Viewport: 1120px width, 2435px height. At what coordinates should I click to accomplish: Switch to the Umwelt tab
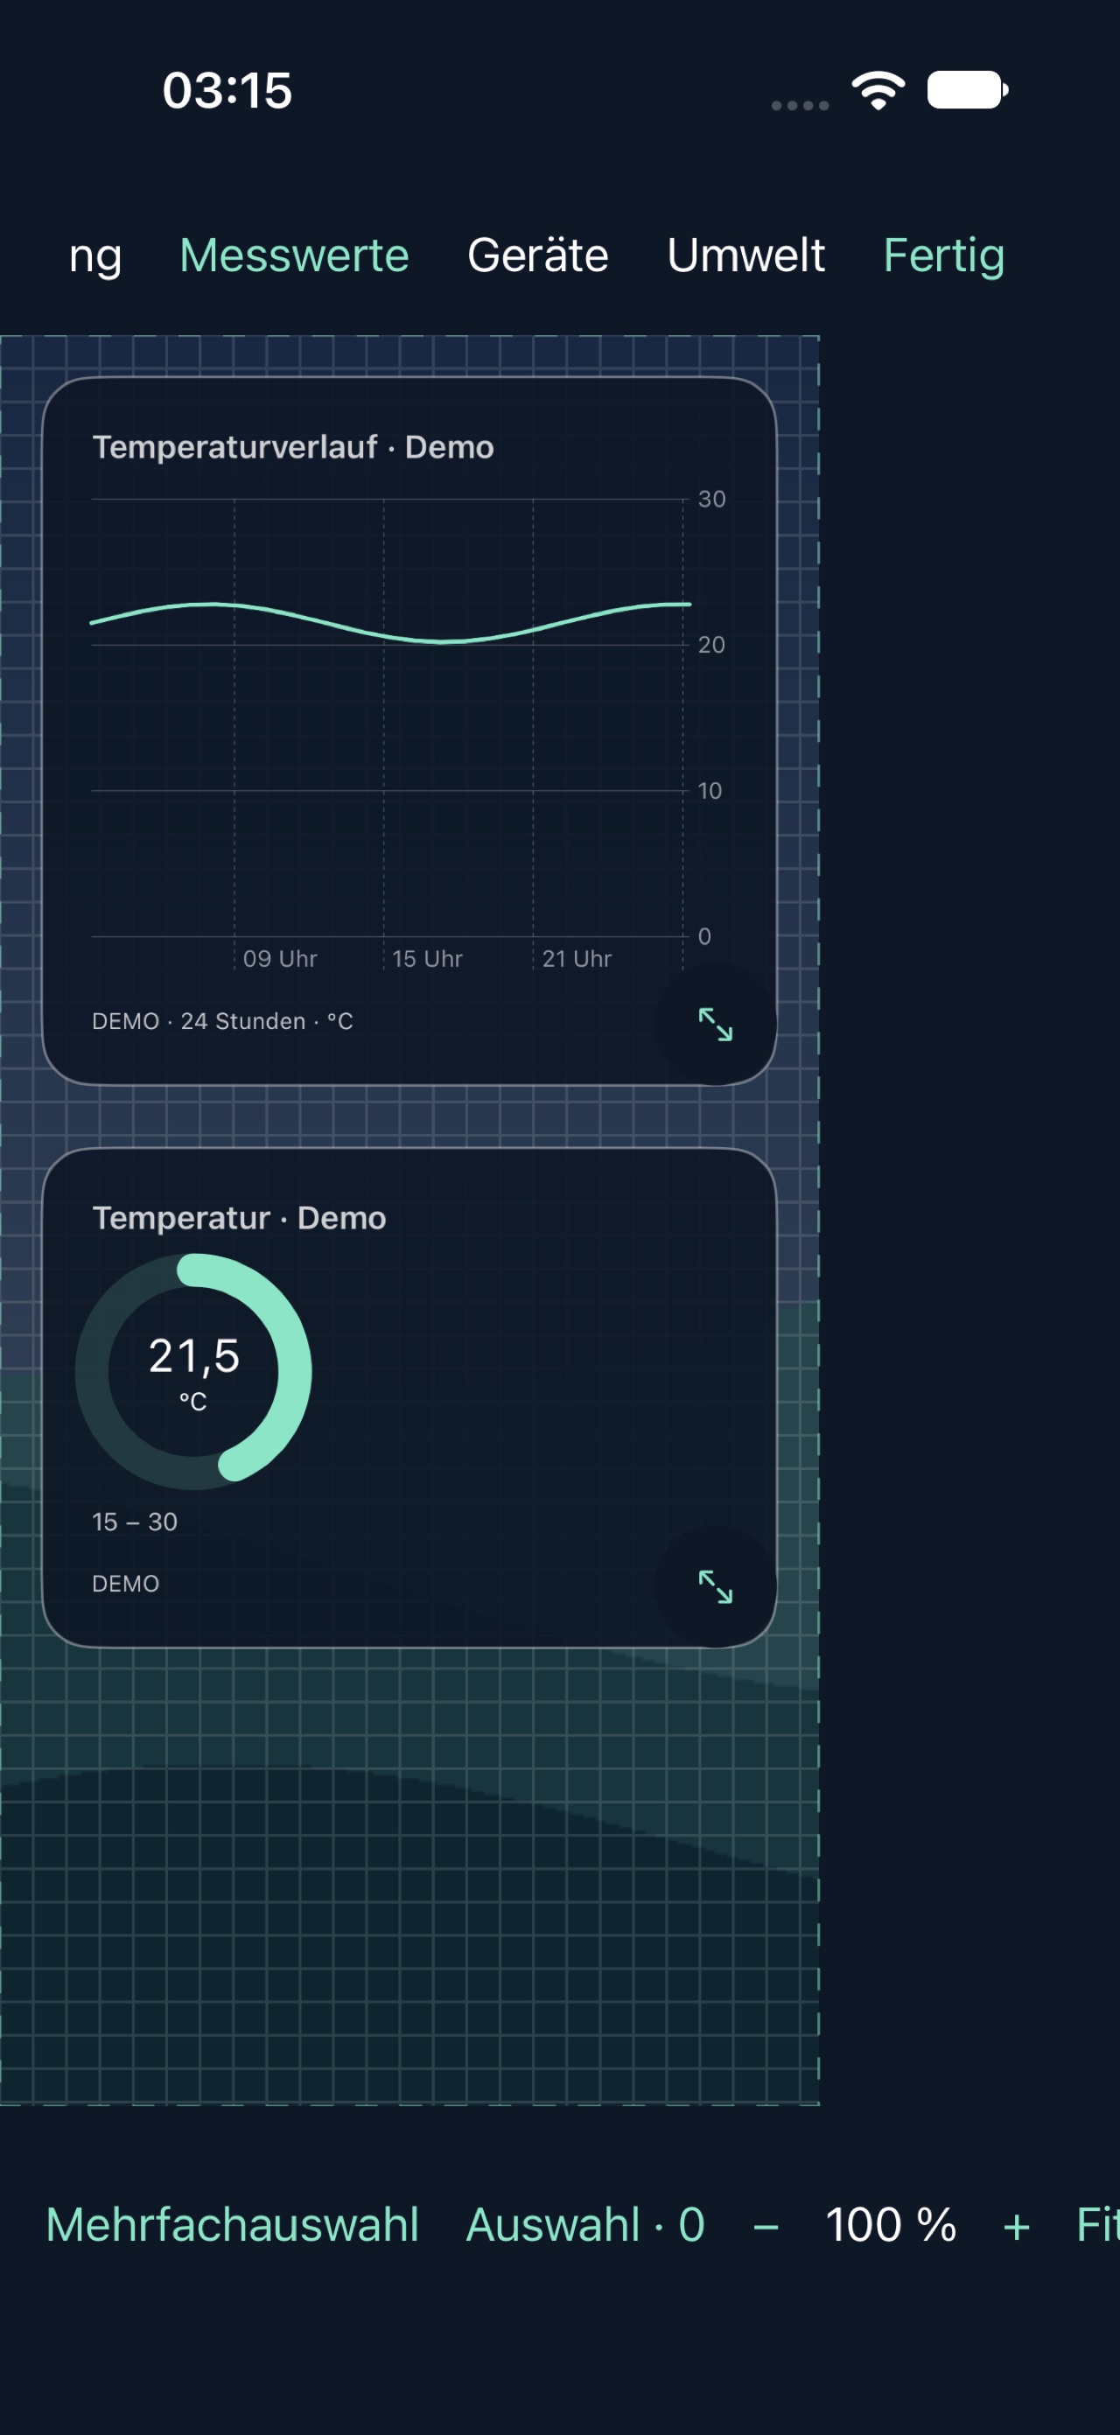pos(745,255)
